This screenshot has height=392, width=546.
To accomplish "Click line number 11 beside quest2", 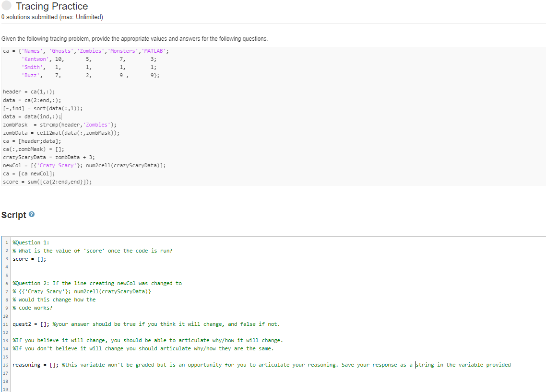I will [x=5, y=324].
